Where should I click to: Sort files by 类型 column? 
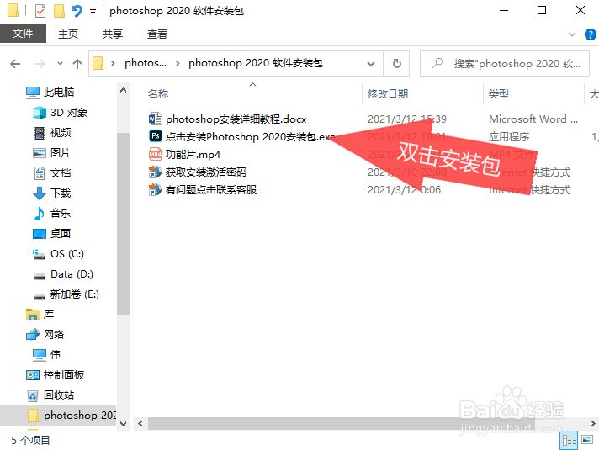point(499,93)
